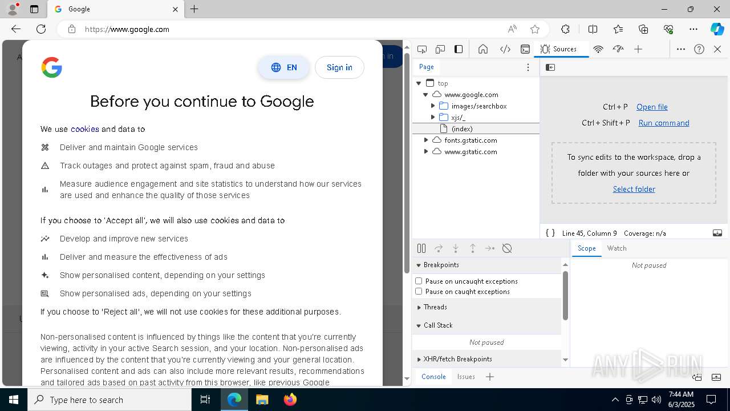This screenshot has height=411, width=730.
Task: Open the Elements tool icon
Action: click(x=505, y=49)
